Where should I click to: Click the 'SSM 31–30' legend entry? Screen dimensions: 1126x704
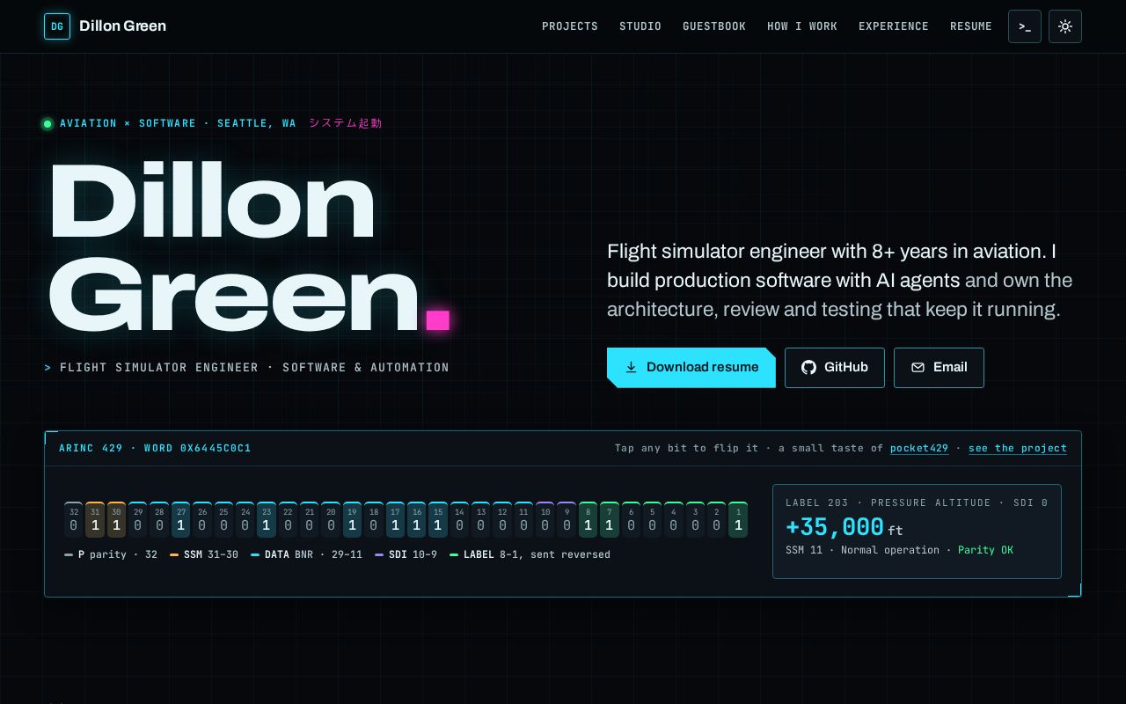pyautogui.click(x=204, y=555)
